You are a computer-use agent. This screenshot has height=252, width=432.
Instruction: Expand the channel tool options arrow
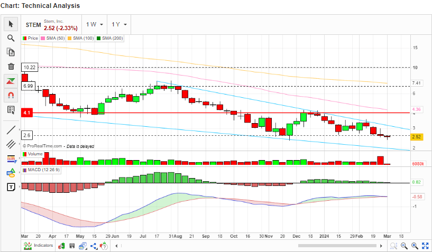coord(19,144)
